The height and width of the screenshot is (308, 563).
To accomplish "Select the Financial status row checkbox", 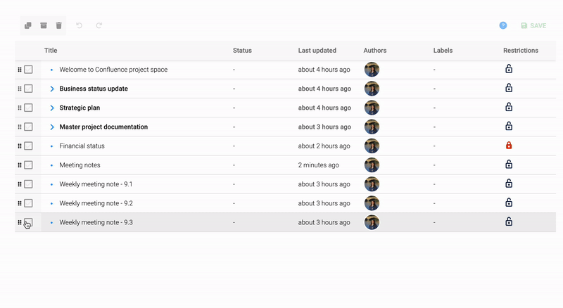I will (28, 146).
